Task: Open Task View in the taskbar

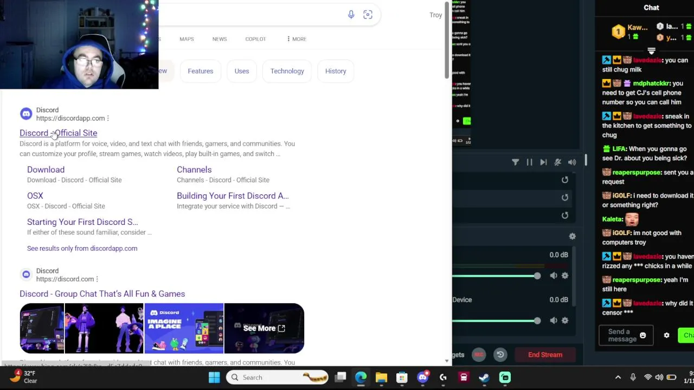Action: click(340, 378)
